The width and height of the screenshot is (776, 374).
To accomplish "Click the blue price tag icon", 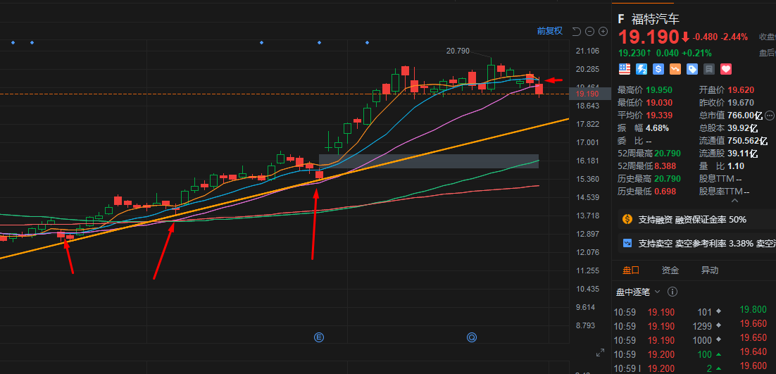I will [x=692, y=69].
